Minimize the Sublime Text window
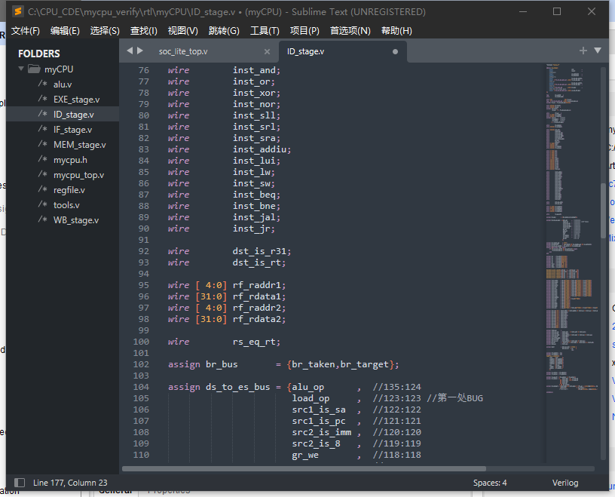This screenshot has width=615, height=497. pyautogui.click(x=523, y=12)
